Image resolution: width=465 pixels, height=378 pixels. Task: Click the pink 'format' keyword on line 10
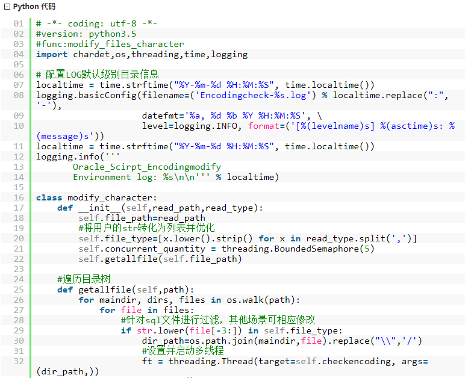pyautogui.click(x=264, y=126)
